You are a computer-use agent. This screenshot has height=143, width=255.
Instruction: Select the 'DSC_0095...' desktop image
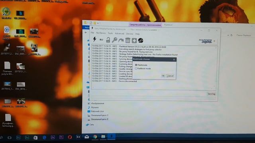pos(20,50)
